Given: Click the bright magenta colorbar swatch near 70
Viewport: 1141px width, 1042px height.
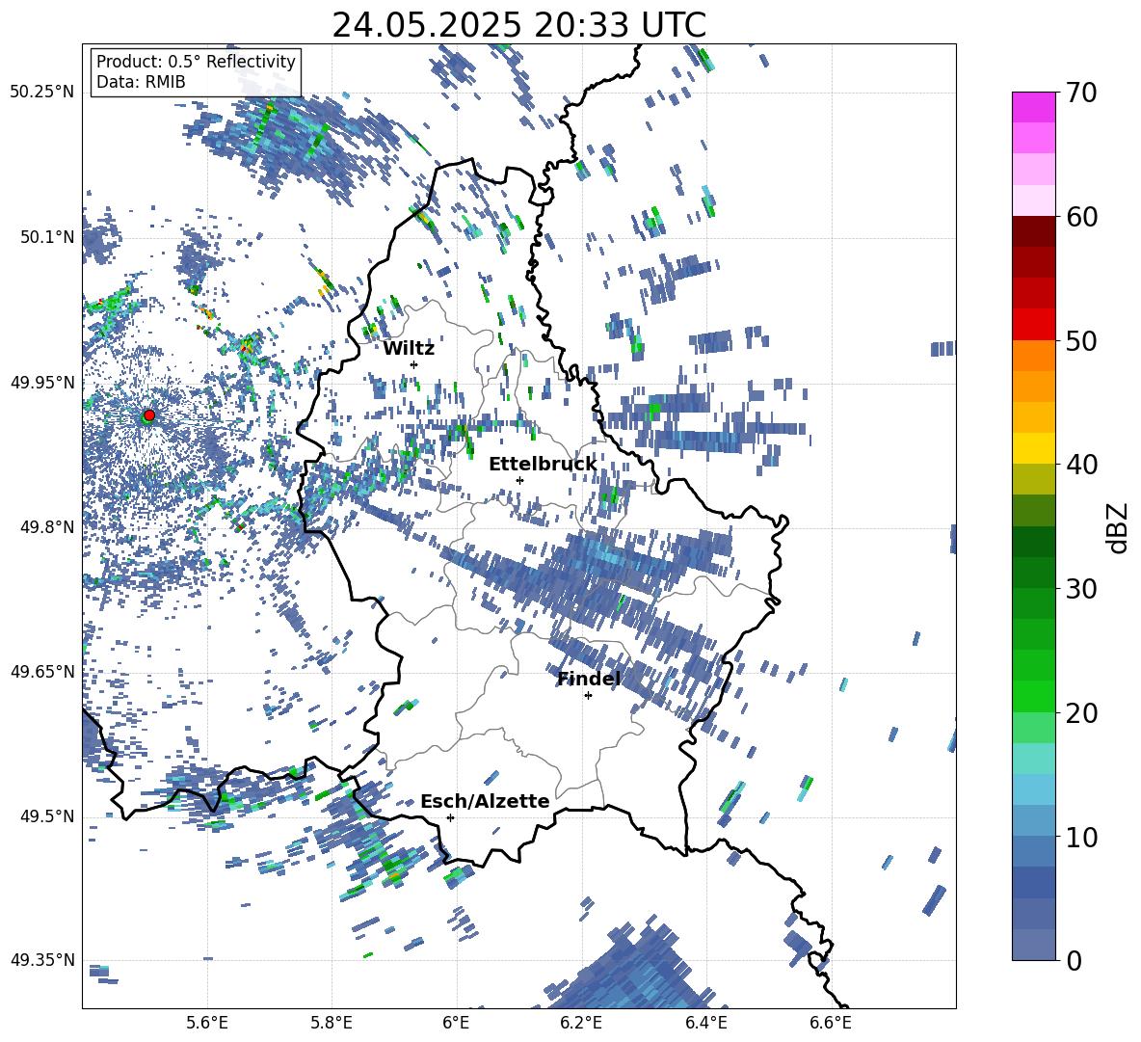Looking at the screenshot, I should point(1033,107).
